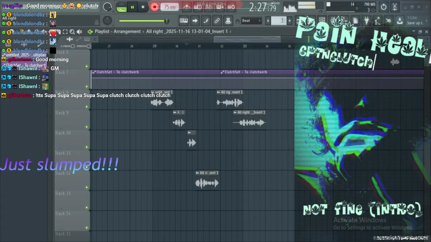Open All rig..nsert 1 clip menu on Track 8
Image resolution: width=431 pixels, height=242 pixels.
219,92
